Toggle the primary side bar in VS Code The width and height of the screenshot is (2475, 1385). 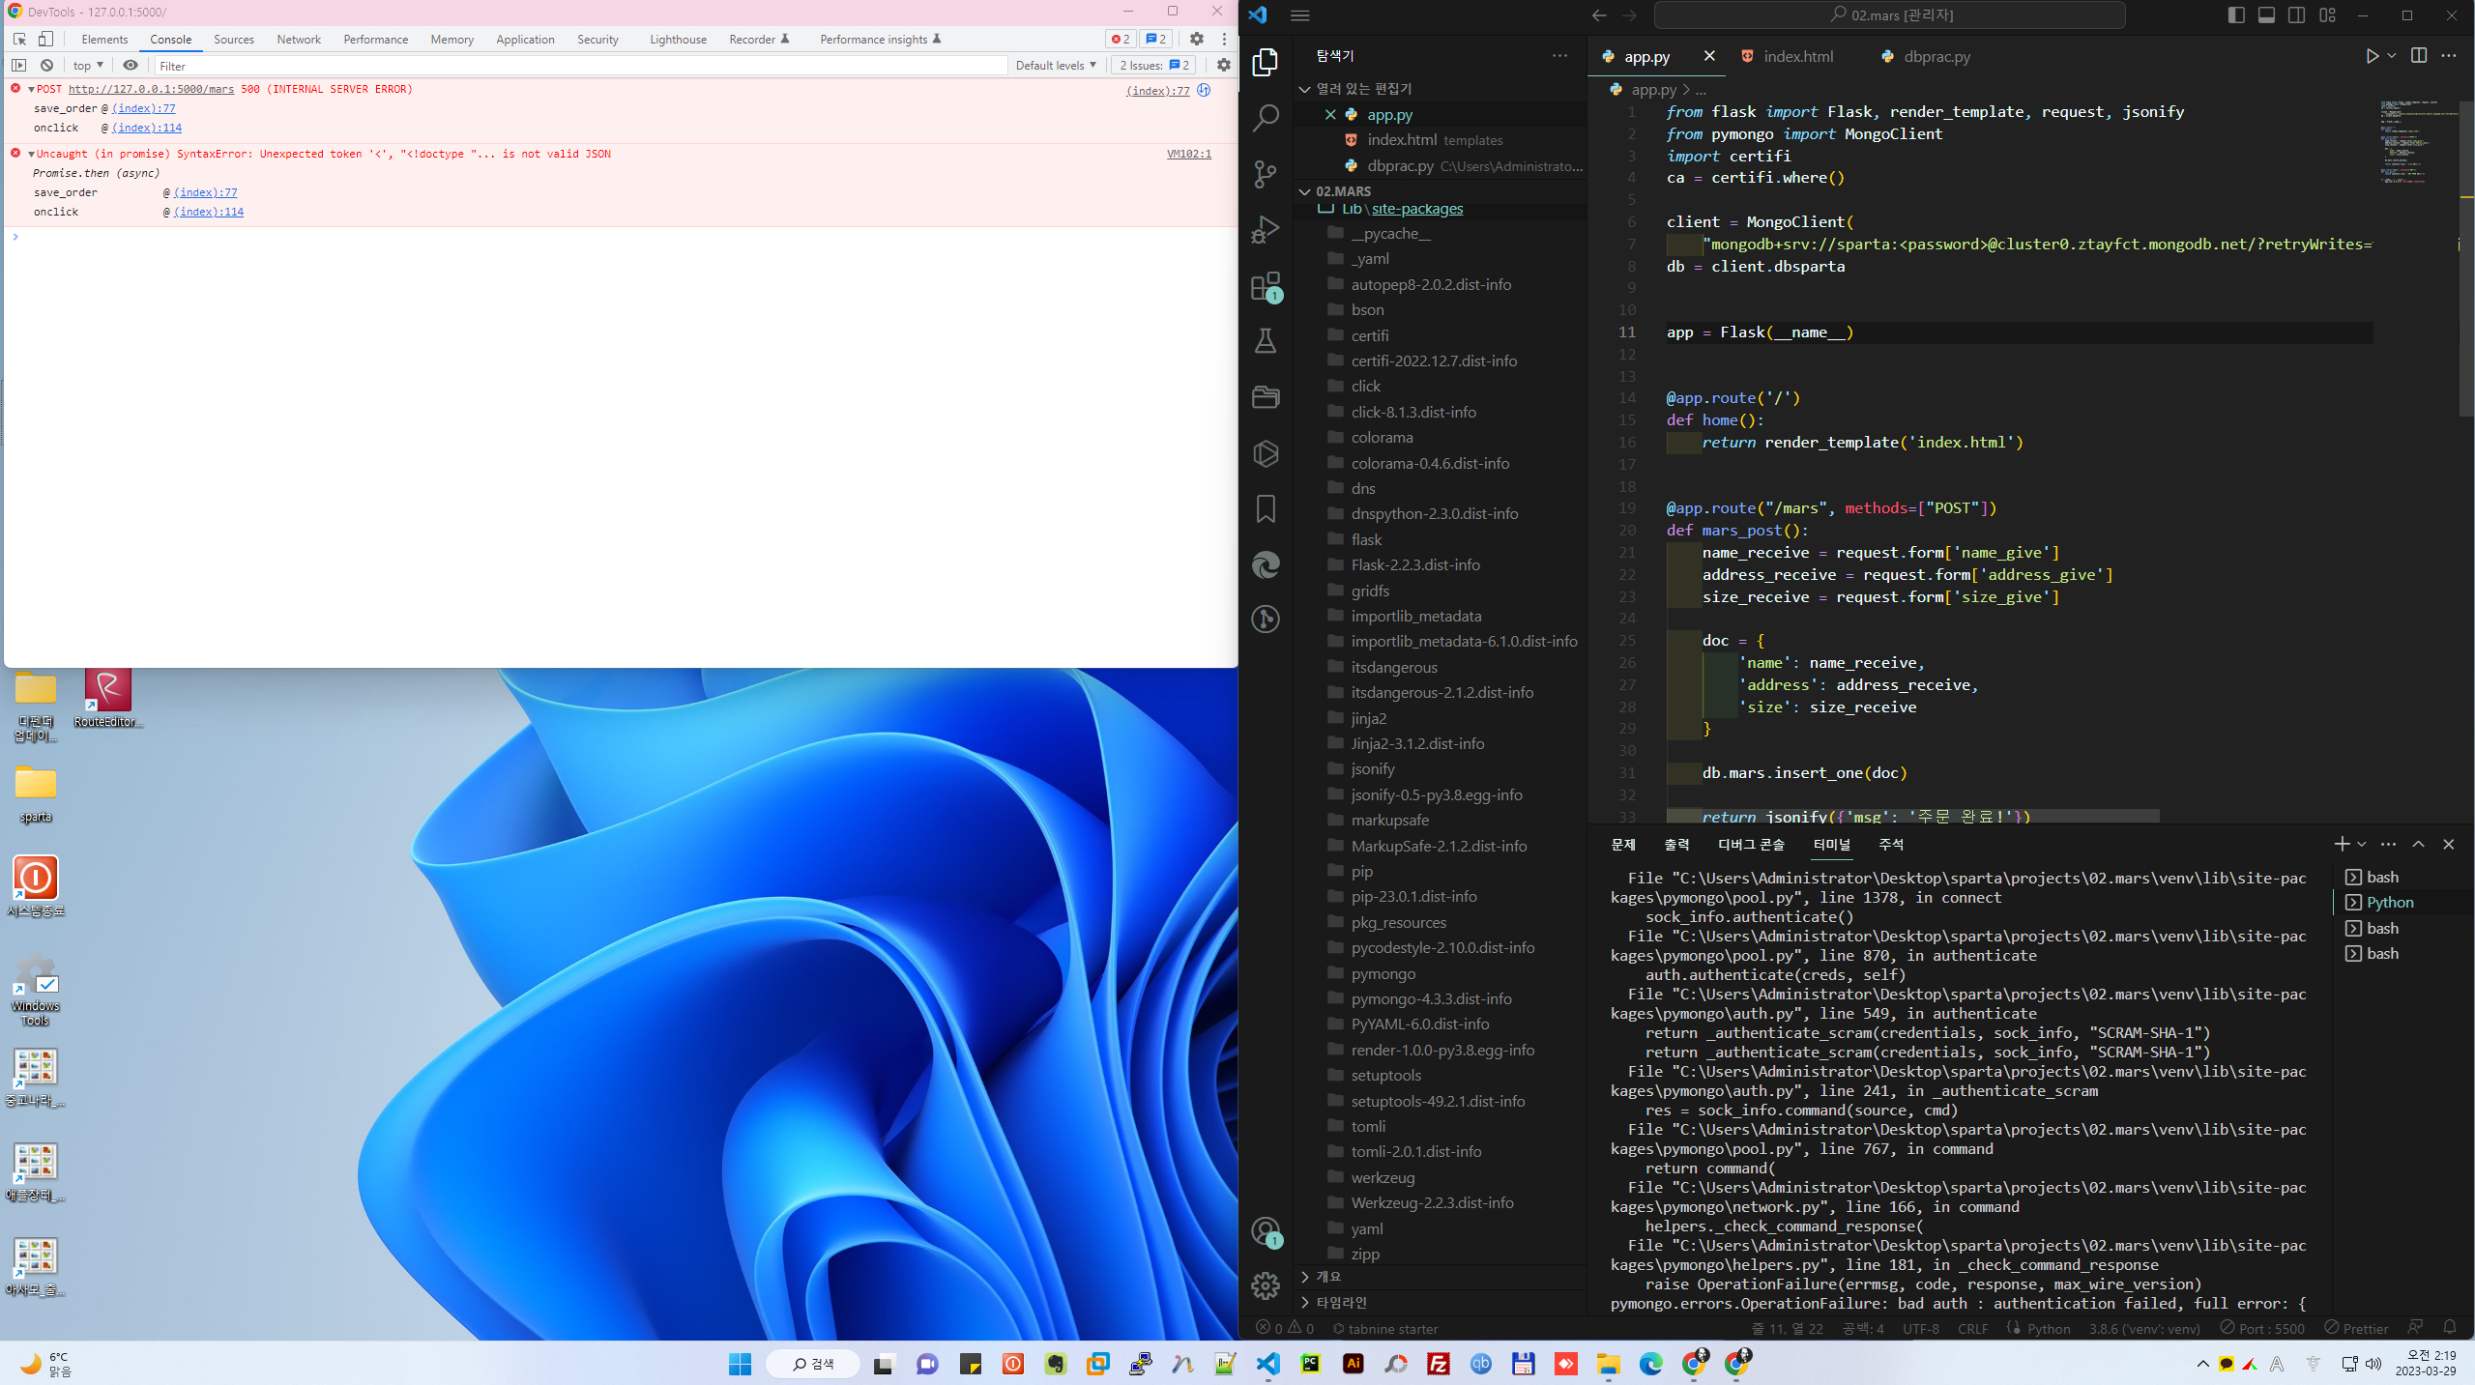click(2236, 15)
